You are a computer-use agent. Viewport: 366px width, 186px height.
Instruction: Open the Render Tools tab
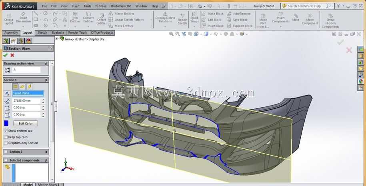pos(78,33)
